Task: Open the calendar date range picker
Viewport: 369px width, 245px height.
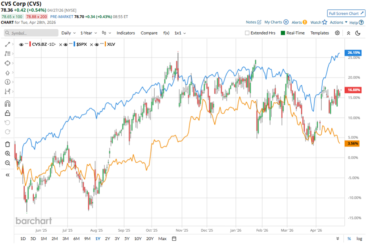Action: (174, 238)
